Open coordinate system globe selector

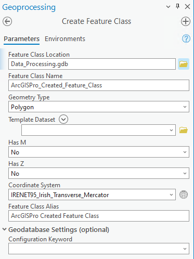pyautogui.click(x=184, y=195)
